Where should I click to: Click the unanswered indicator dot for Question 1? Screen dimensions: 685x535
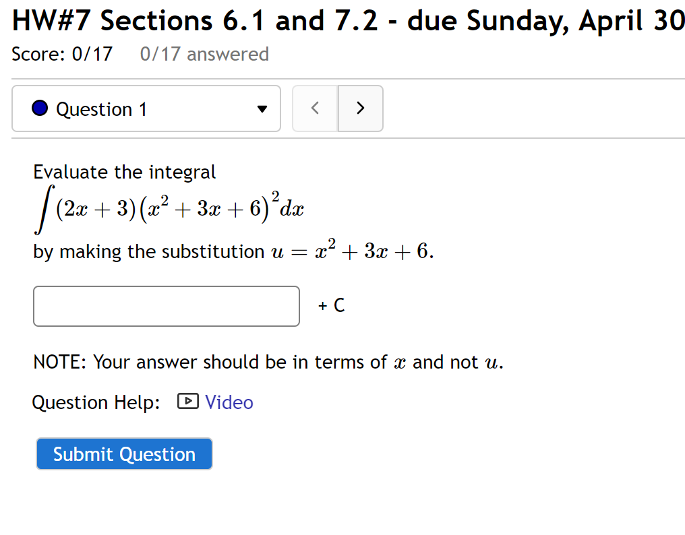39,108
